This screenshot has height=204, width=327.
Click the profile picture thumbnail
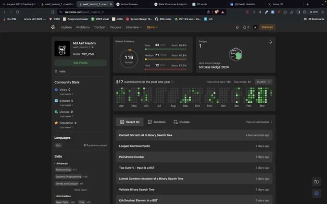[62, 48]
